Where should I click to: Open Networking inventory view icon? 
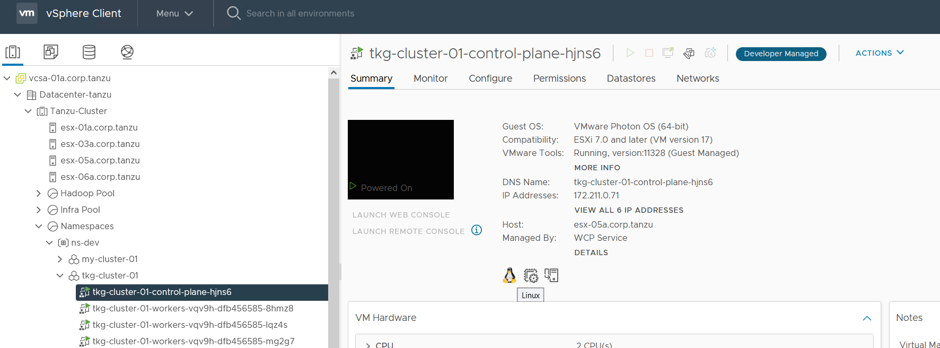(x=127, y=52)
